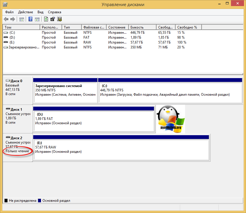
Task: Select the (C:) volume row in list
Action: [12, 33]
